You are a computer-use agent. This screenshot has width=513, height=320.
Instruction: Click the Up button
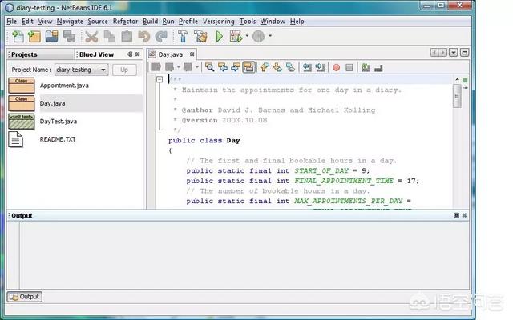tap(124, 70)
